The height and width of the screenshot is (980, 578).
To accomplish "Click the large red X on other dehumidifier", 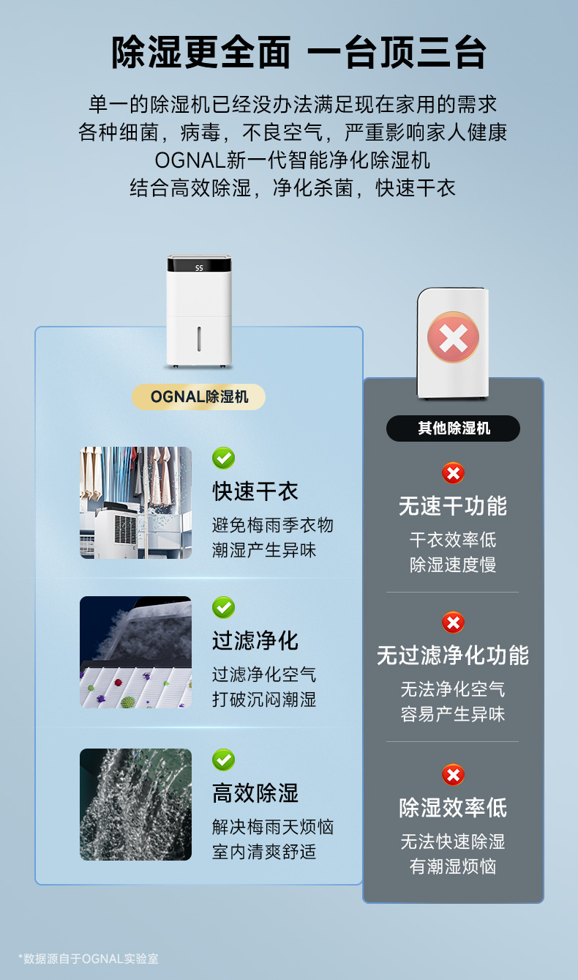I will [453, 337].
